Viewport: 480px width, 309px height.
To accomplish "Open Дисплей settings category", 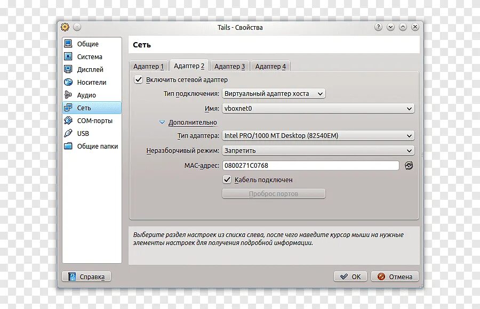I will pyautogui.click(x=92, y=69).
